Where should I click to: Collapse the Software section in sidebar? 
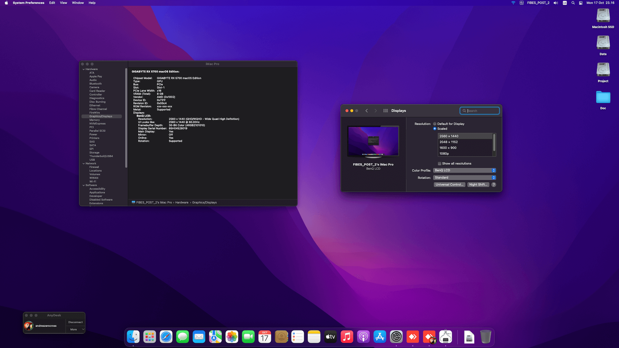[x=84, y=185]
